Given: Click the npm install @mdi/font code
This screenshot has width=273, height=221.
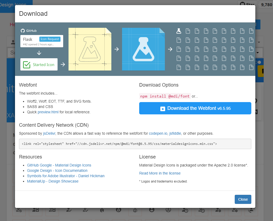Looking at the screenshot, I should tap(165, 96).
